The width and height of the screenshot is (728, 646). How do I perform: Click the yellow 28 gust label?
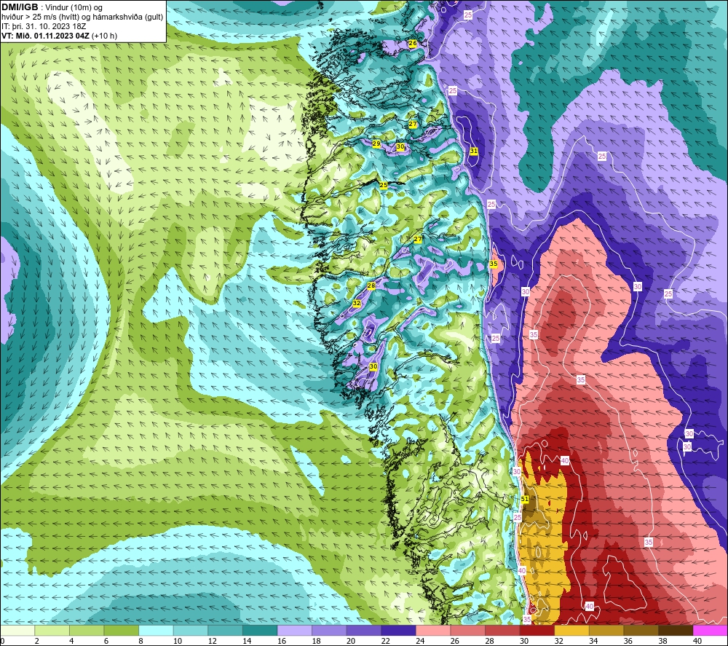click(x=371, y=285)
